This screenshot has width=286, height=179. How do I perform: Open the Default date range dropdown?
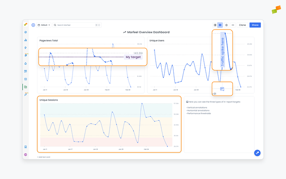(x=44, y=25)
